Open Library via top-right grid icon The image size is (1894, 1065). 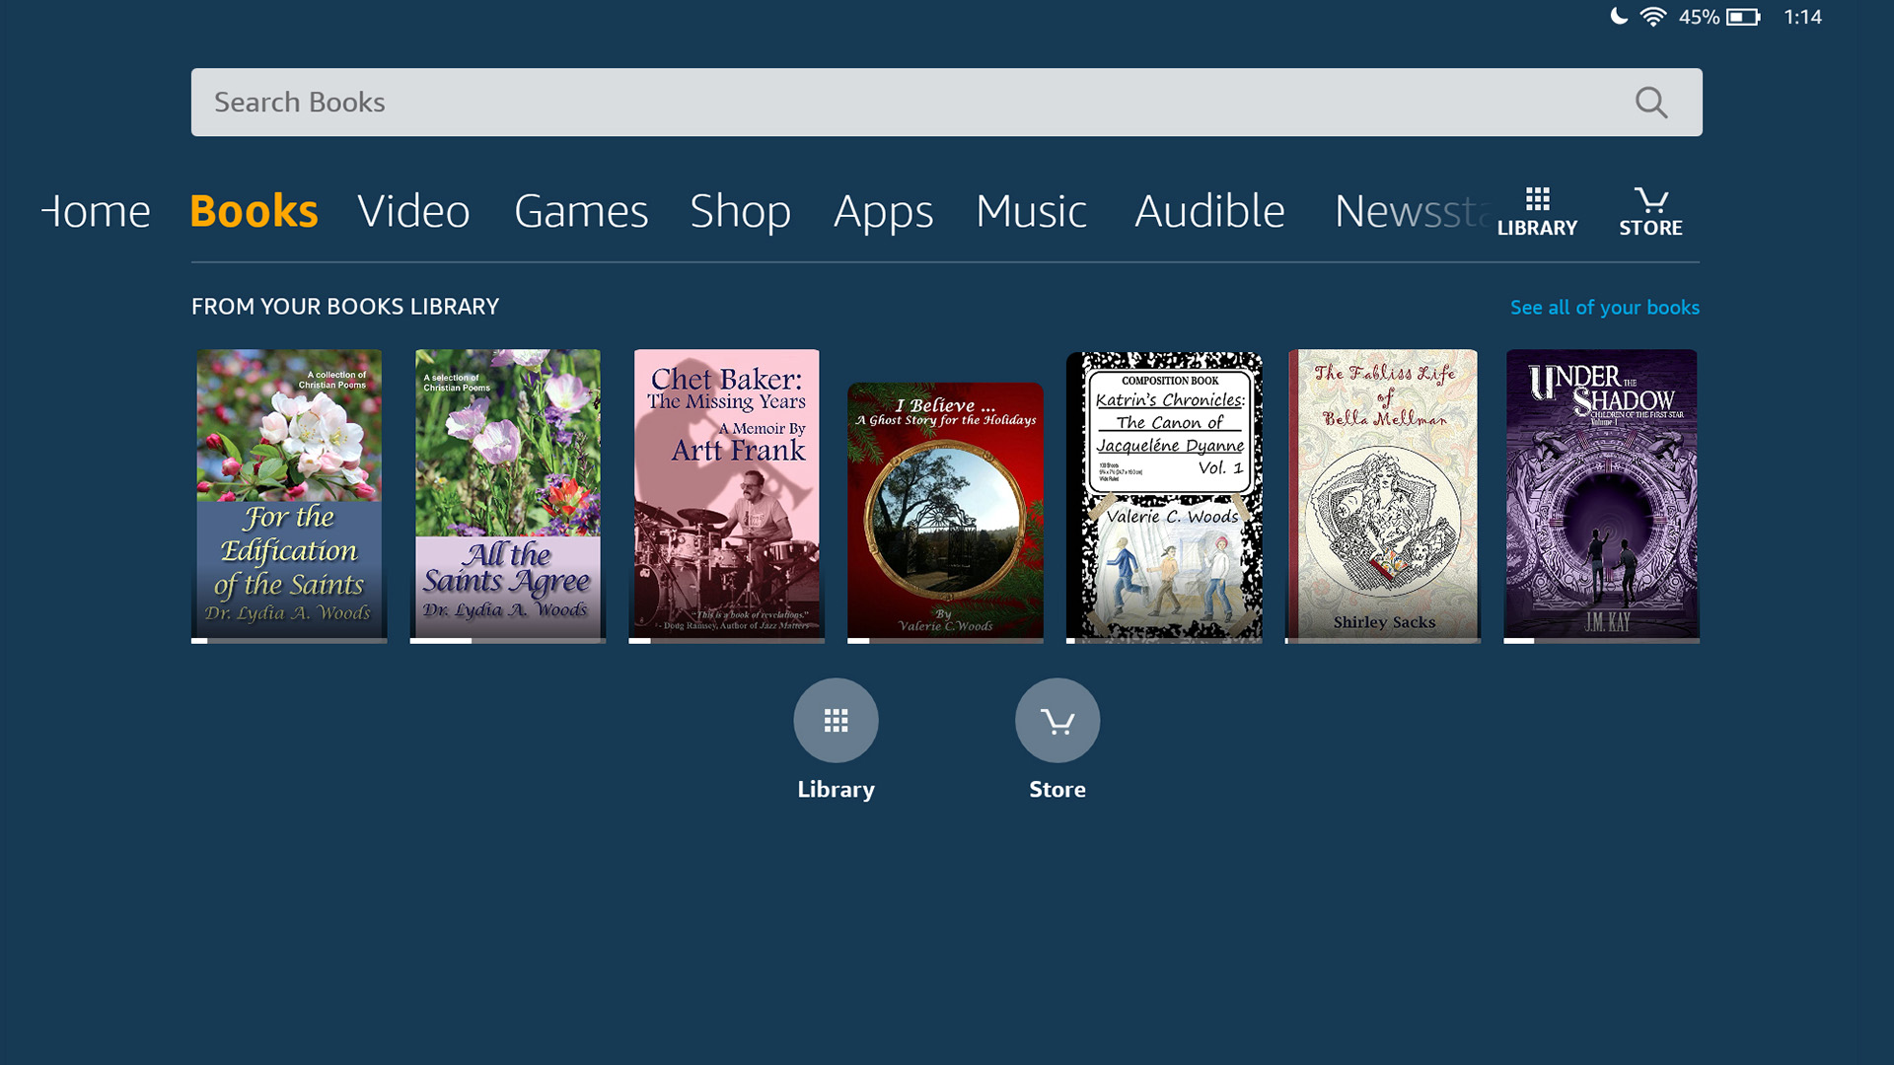pyautogui.click(x=1537, y=212)
